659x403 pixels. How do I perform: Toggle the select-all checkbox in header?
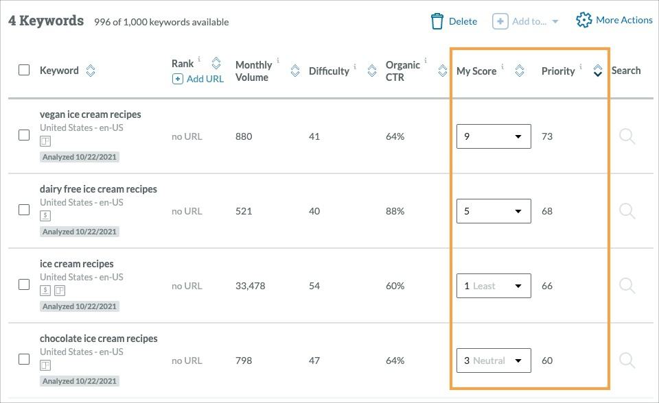(x=23, y=70)
